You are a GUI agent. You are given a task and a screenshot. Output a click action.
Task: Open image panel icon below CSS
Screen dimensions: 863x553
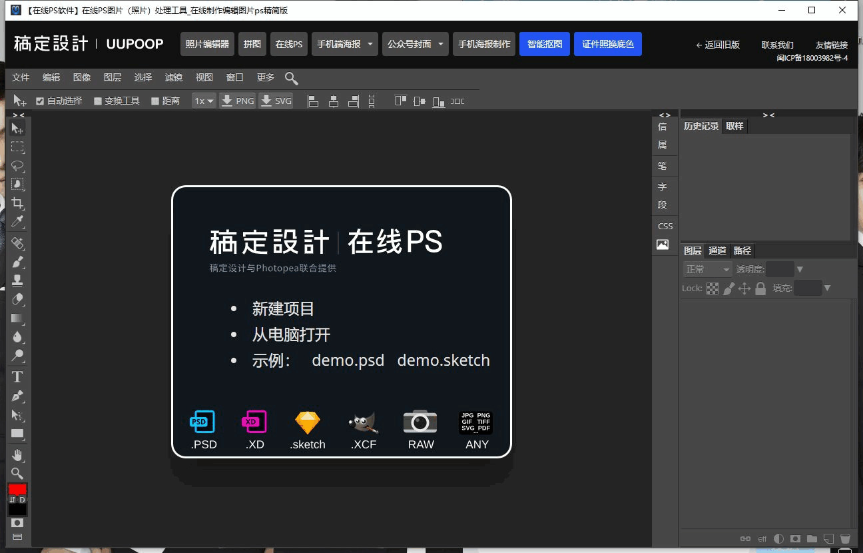click(x=663, y=245)
